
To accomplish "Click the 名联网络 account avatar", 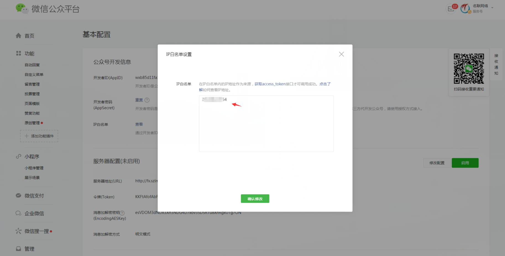I will pos(465,9).
